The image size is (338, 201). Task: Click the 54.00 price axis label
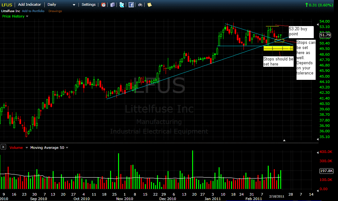(325, 21)
